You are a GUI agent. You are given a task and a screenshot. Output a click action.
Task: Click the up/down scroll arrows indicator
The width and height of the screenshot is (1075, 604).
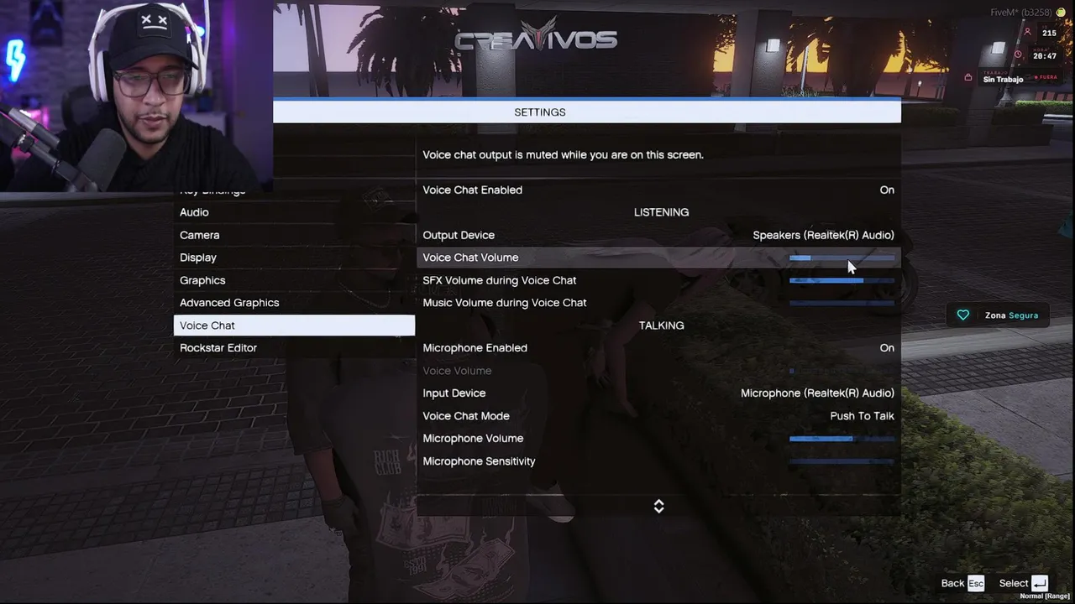658,506
